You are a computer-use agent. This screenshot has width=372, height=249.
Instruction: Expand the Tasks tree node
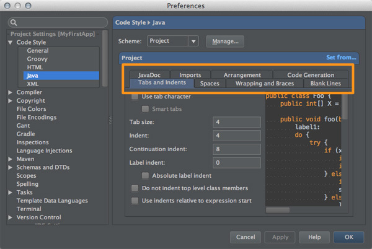tap(10, 193)
